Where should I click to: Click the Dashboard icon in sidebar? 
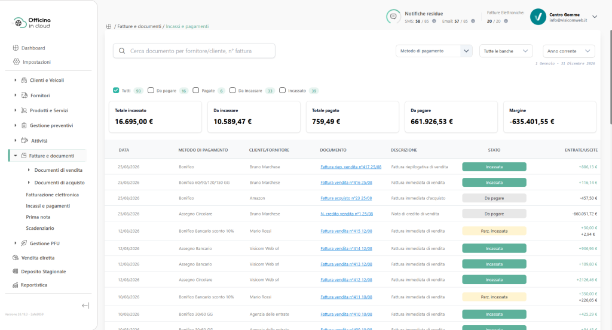(16, 48)
